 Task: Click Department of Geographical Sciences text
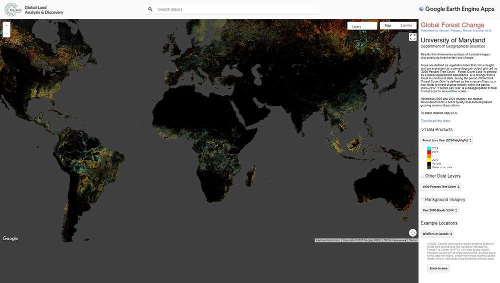(452, 46)
